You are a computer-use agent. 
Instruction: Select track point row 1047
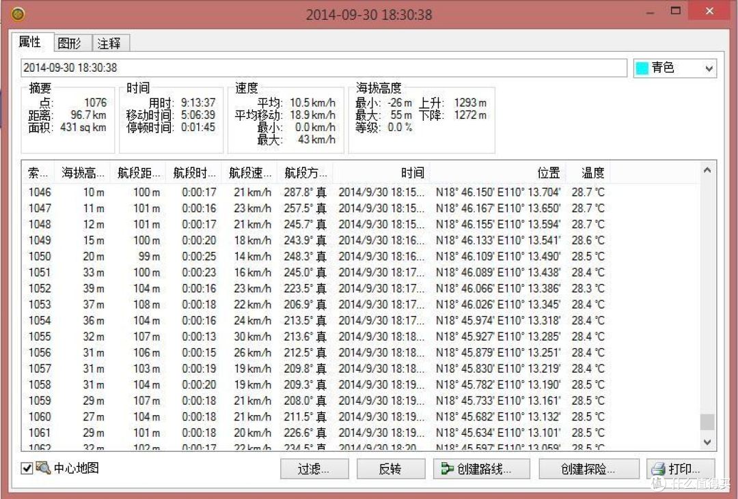tap(316, 208)
